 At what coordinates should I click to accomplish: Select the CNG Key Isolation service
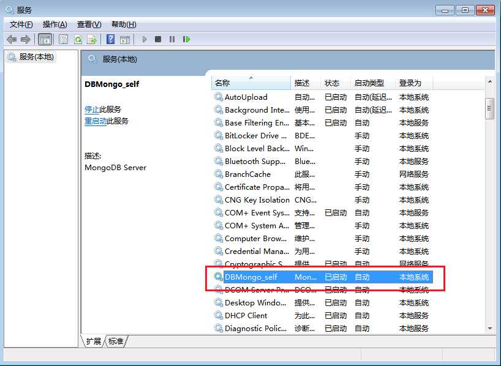coord(322,200)
